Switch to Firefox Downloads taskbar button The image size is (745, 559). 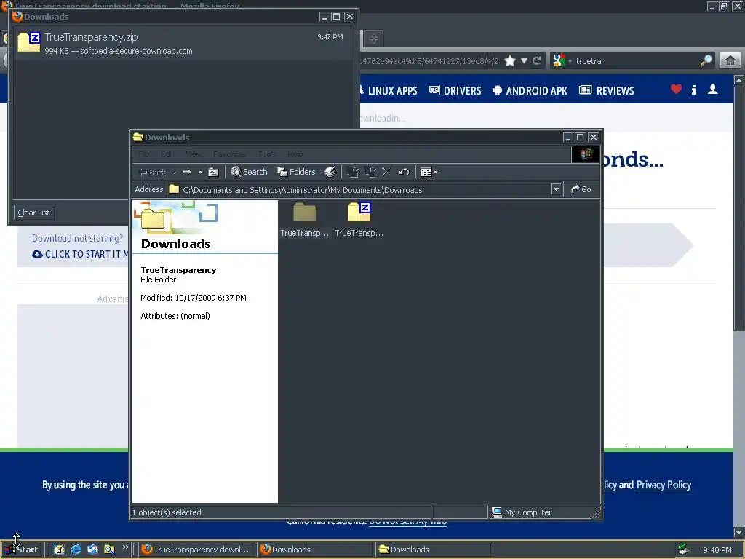(x=315, y=550)
